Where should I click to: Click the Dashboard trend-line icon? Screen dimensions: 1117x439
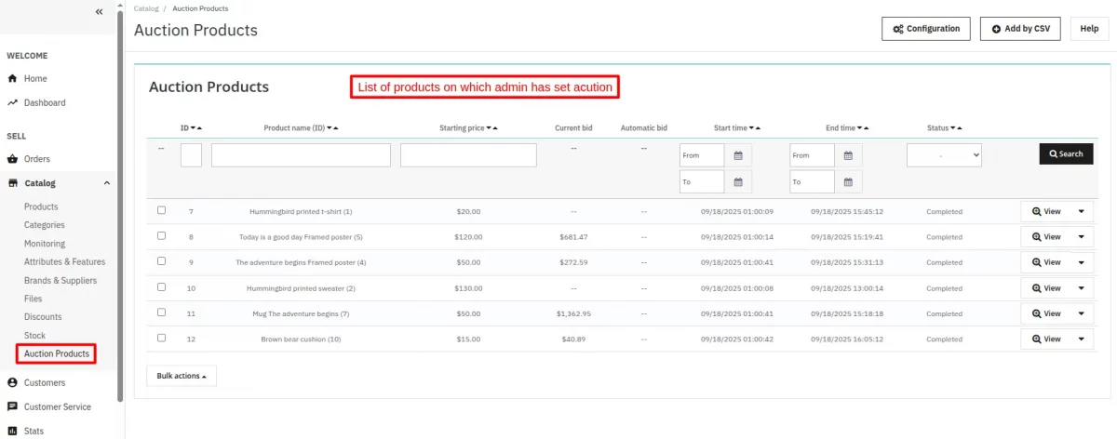click(13, 103)
